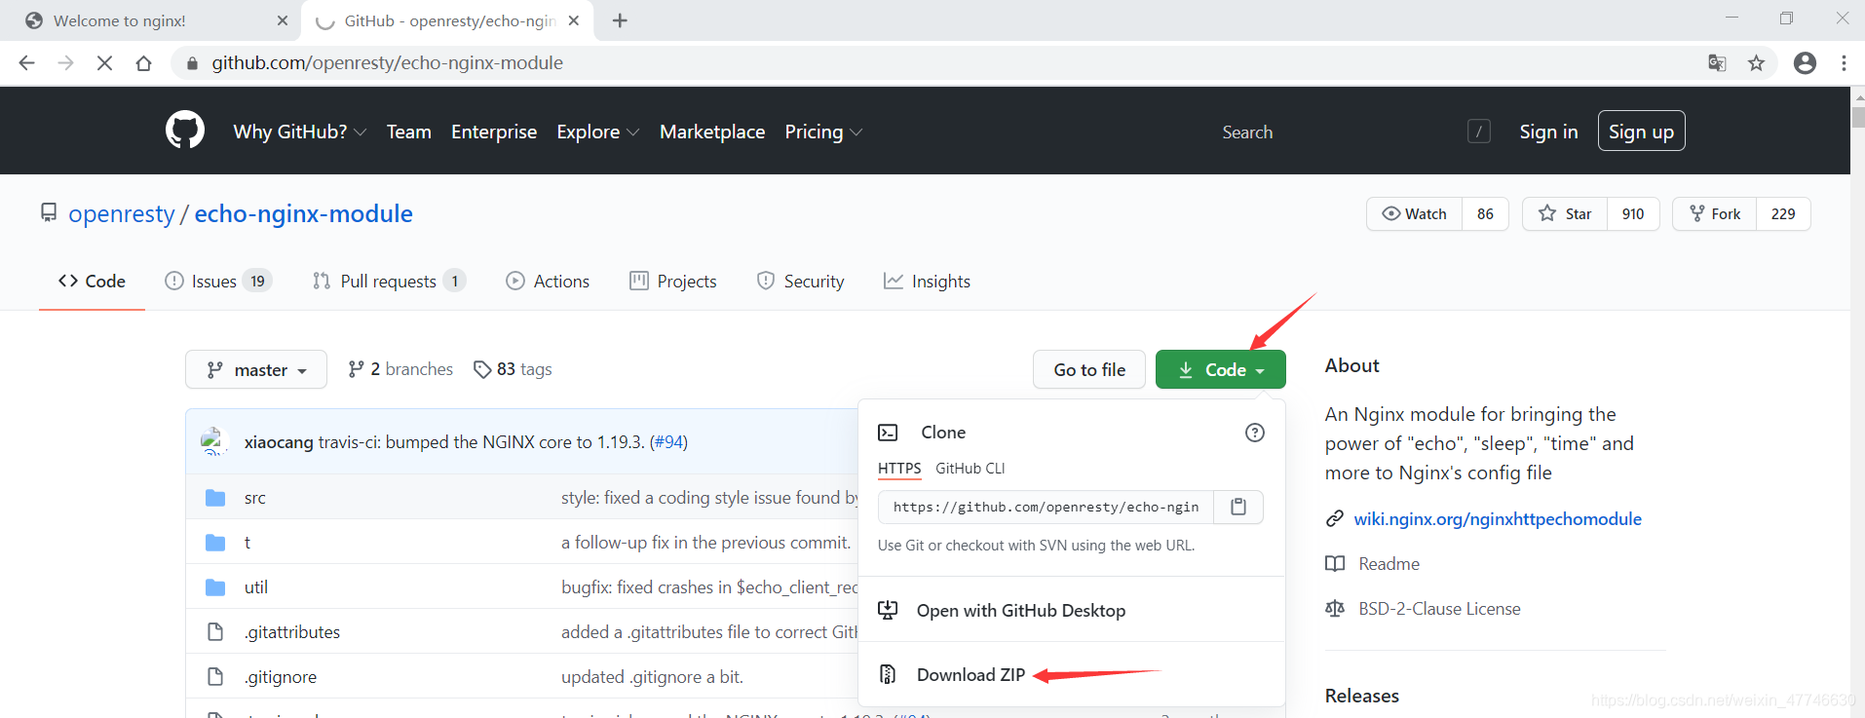The height and width of the screenshot is (718, 1865).
Task: Expand the master branch dropdown
Action: (x=256, y=370)
